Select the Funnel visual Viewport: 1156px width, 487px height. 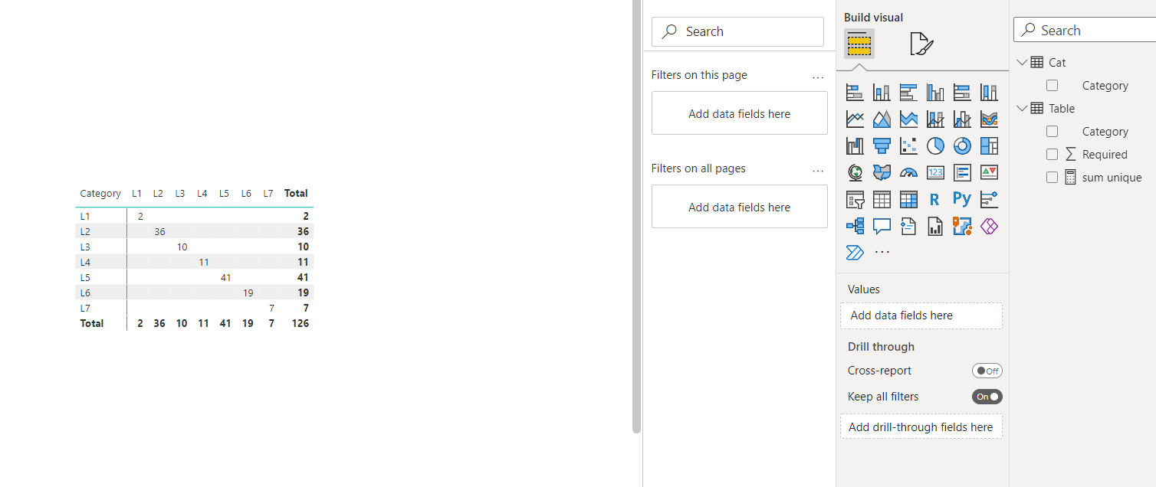(882, 145)
